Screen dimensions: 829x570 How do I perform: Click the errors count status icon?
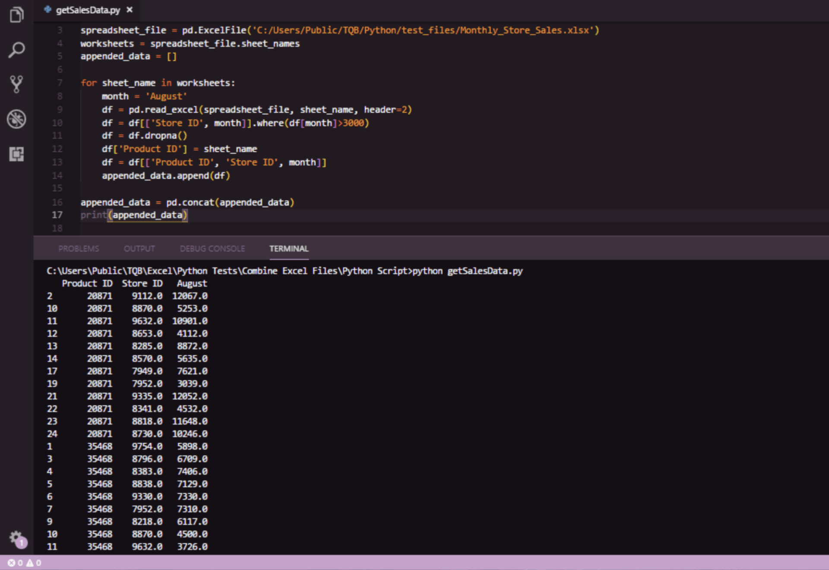click(x=12, y=563)
